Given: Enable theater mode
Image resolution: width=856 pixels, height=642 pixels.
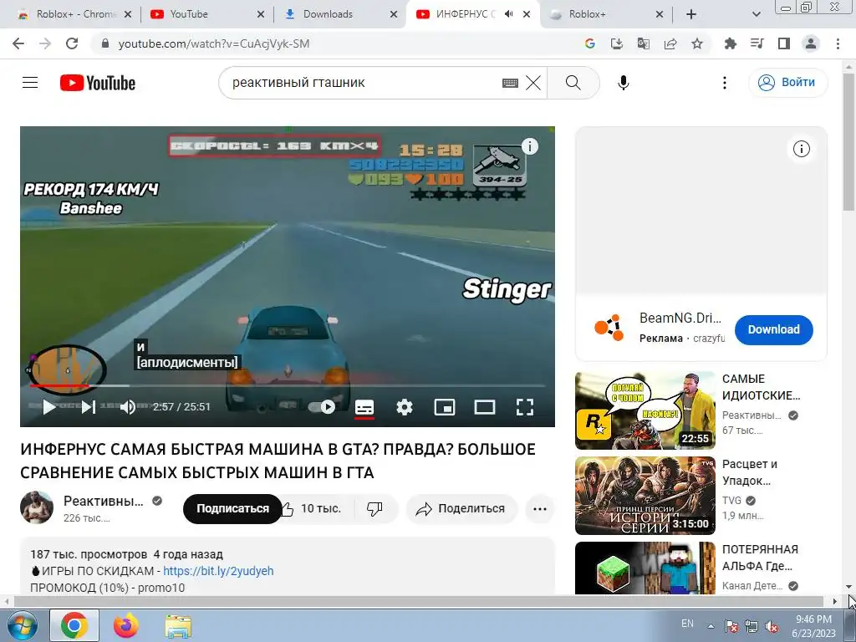Looking at the screenshot, I should pos(485,407).
